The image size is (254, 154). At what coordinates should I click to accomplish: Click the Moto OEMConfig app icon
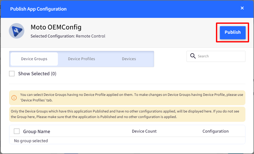pyautogui.click(x=16, y=31)
